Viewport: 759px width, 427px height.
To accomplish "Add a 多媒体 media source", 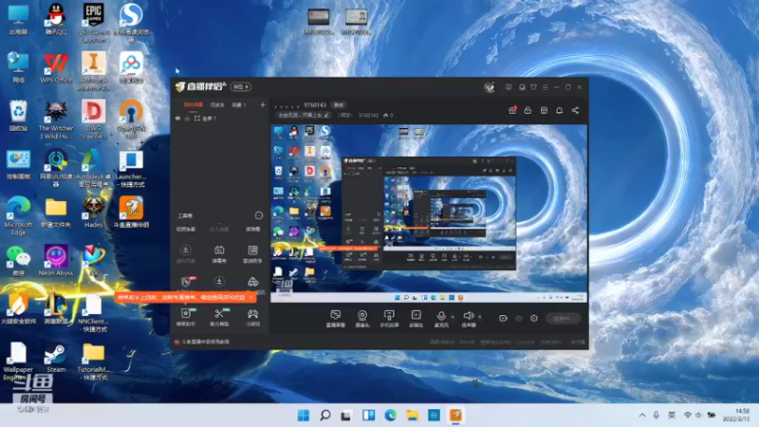I will coord(416,319).
